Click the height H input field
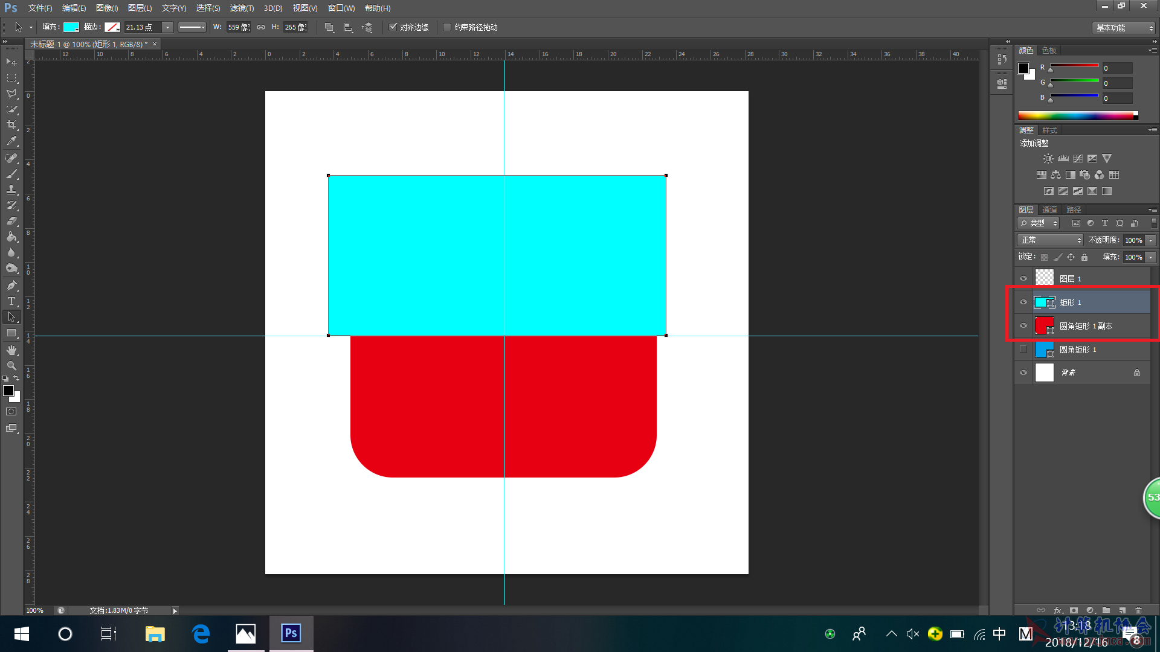The image size is (1160, 652). coord(295,27)
